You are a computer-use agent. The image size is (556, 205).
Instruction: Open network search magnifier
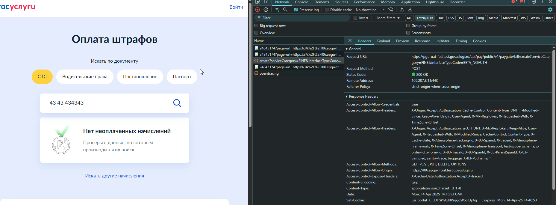285,10
